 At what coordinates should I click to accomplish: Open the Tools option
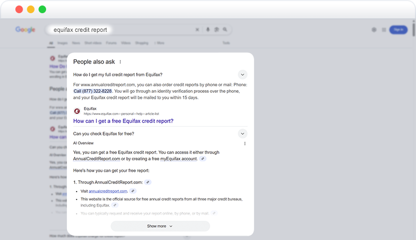point(226,43)
